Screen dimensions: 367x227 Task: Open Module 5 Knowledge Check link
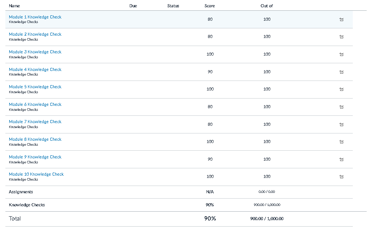[35, 87]
